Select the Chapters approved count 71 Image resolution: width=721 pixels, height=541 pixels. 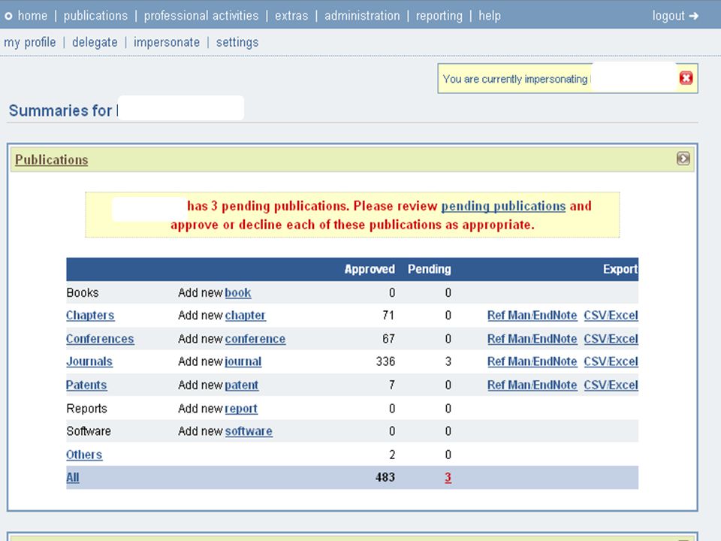388,316
